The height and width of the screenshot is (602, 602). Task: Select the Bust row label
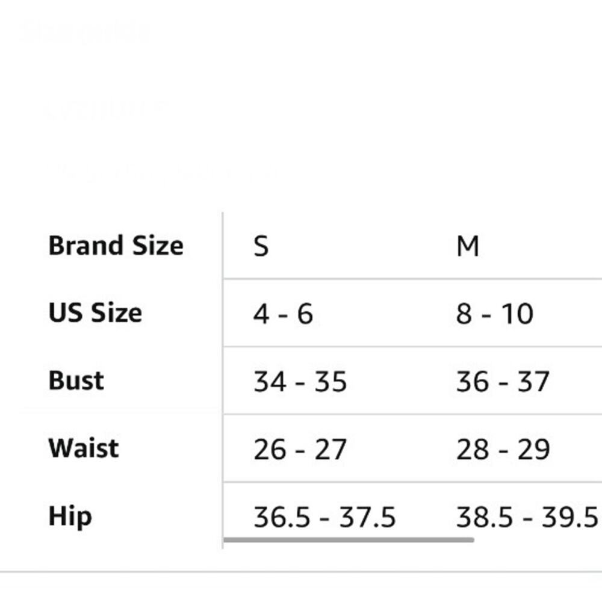(x=76, y=380)
